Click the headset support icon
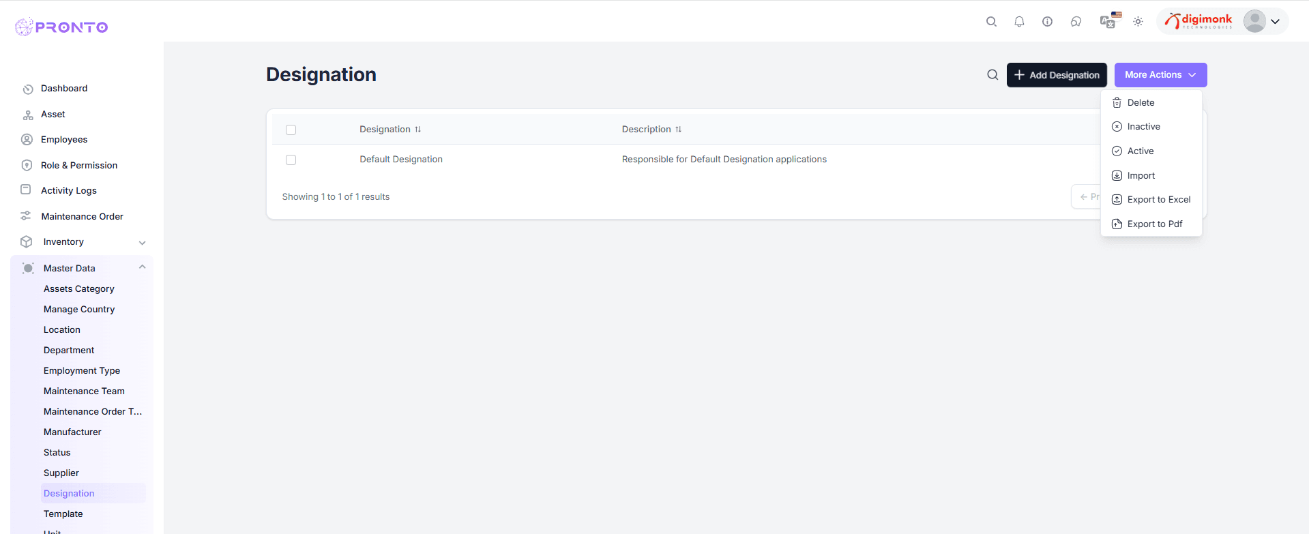1309x534 pixels. pyautogui.click(x=1076, y=22)
